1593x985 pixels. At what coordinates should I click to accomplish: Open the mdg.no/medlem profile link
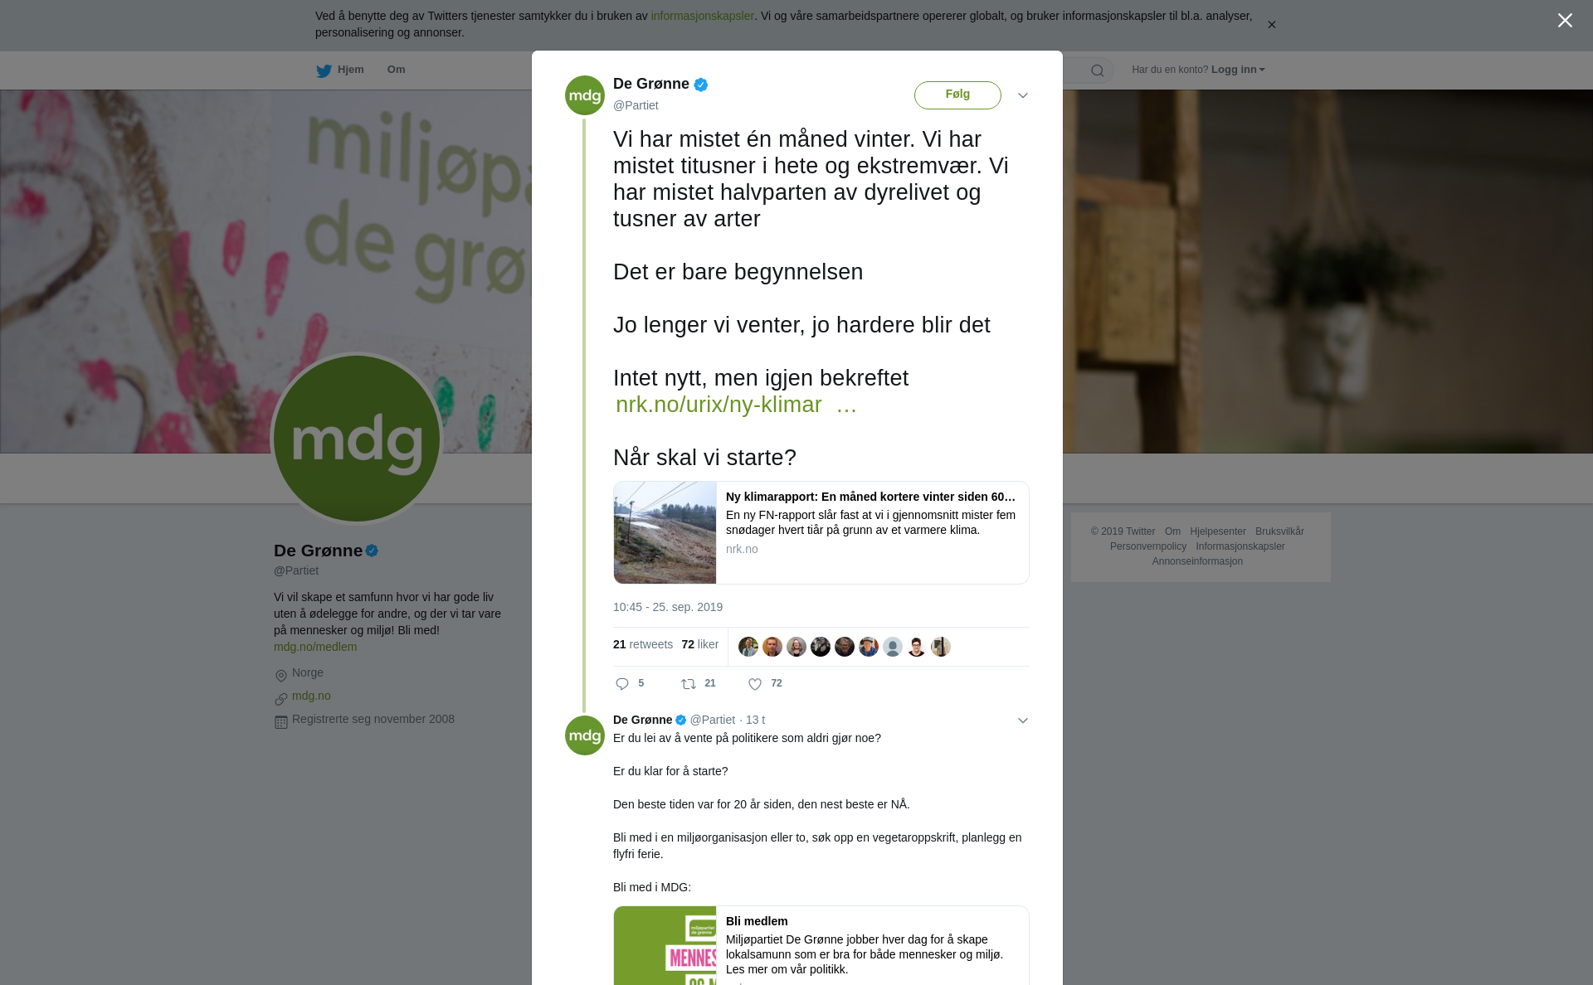[x=315, y=647]
